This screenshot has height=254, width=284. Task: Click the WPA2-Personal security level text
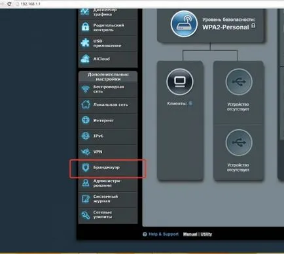coord(226,27)
